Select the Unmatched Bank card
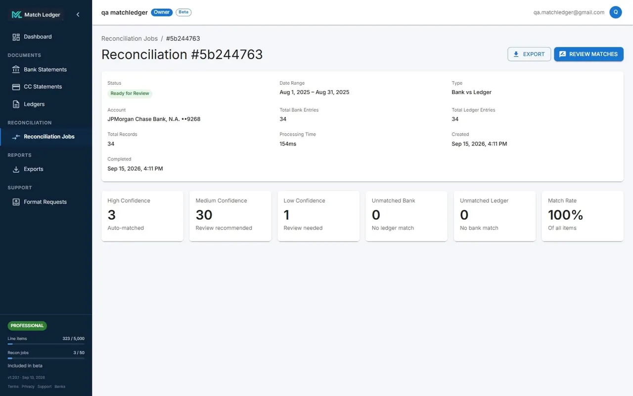This screenshot has height=396, width=633. (x=407, y=216)
